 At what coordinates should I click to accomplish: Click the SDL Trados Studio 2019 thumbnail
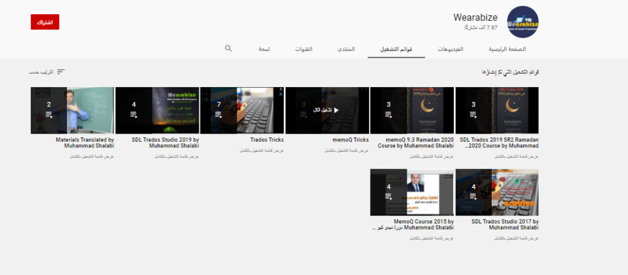(x=158, y=110)
